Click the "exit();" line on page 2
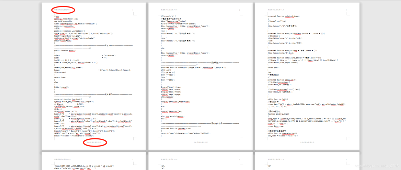 tap(164, 118)
